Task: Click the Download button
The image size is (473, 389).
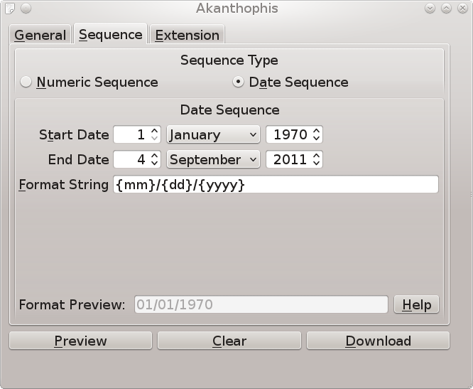Action: pos(379,341)
